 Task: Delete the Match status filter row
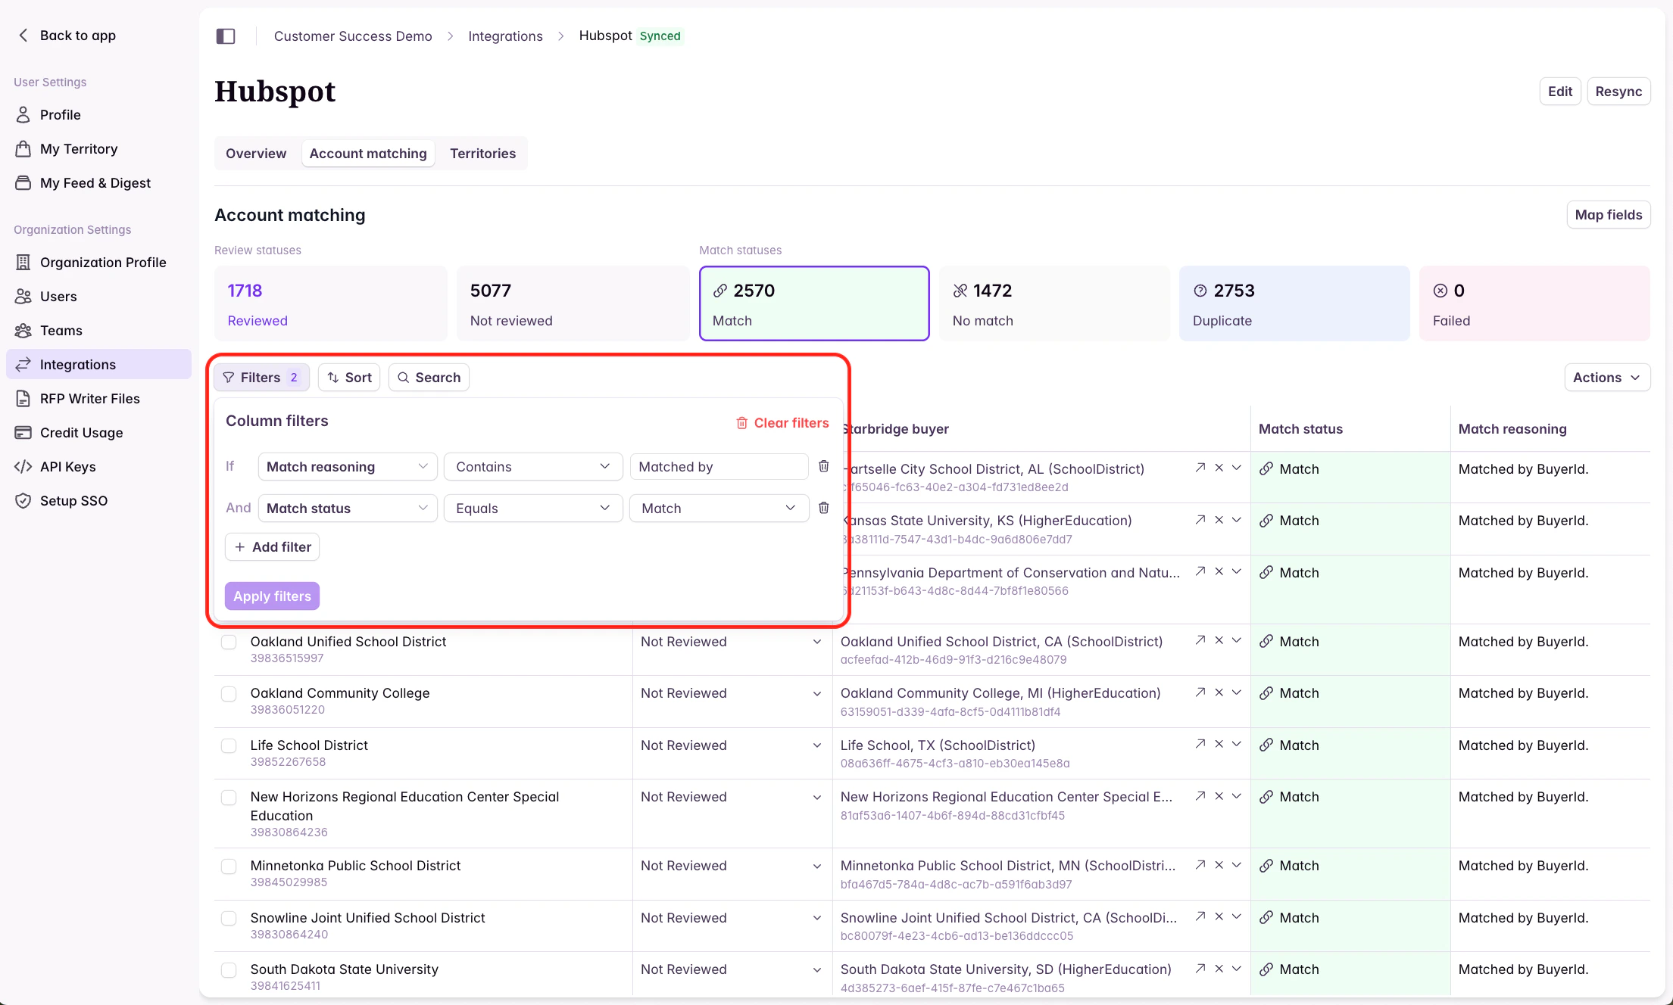click(x=823, y=508)
